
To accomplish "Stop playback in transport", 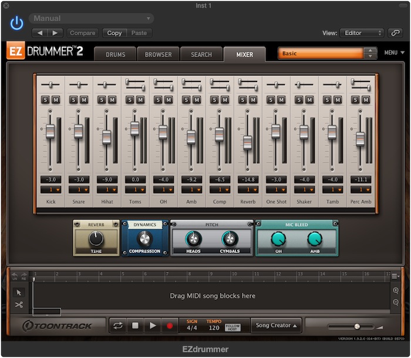I will click(x=135, y=326).
